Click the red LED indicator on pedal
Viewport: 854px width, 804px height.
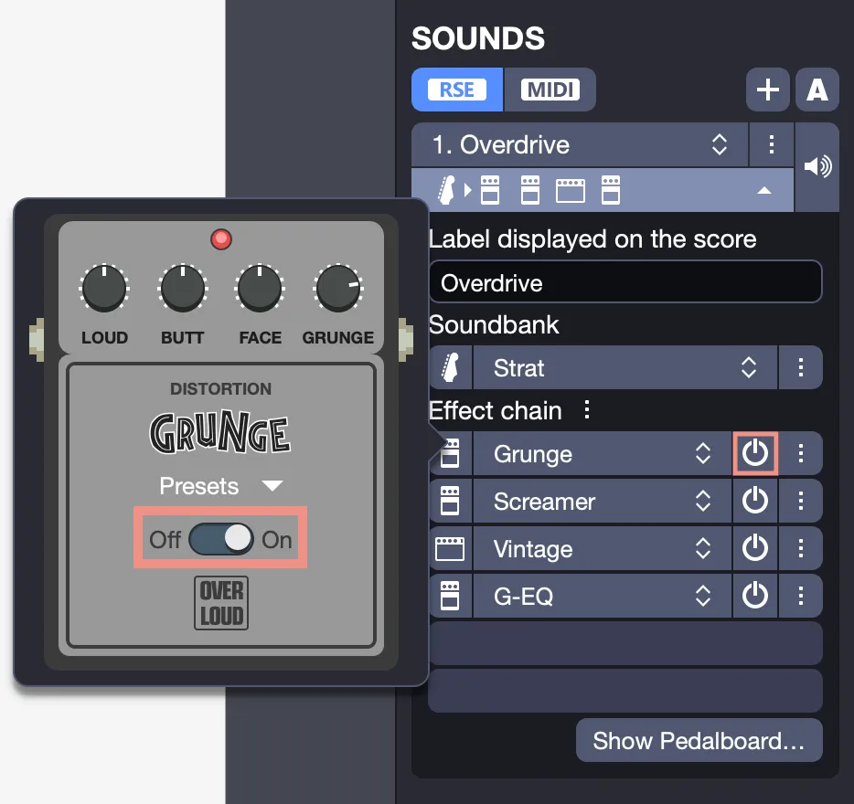tap(221, 239)
